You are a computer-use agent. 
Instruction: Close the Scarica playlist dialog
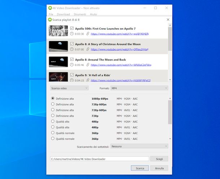click(168, 19)
